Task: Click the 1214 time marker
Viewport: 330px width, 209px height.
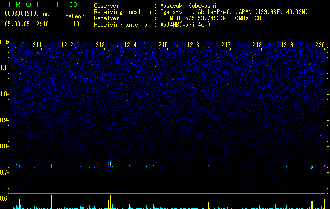Action: pyautogui.click(x=130, y=45)
